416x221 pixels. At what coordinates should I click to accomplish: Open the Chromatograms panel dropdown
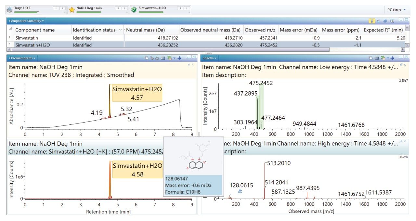(x=34, y=58)
